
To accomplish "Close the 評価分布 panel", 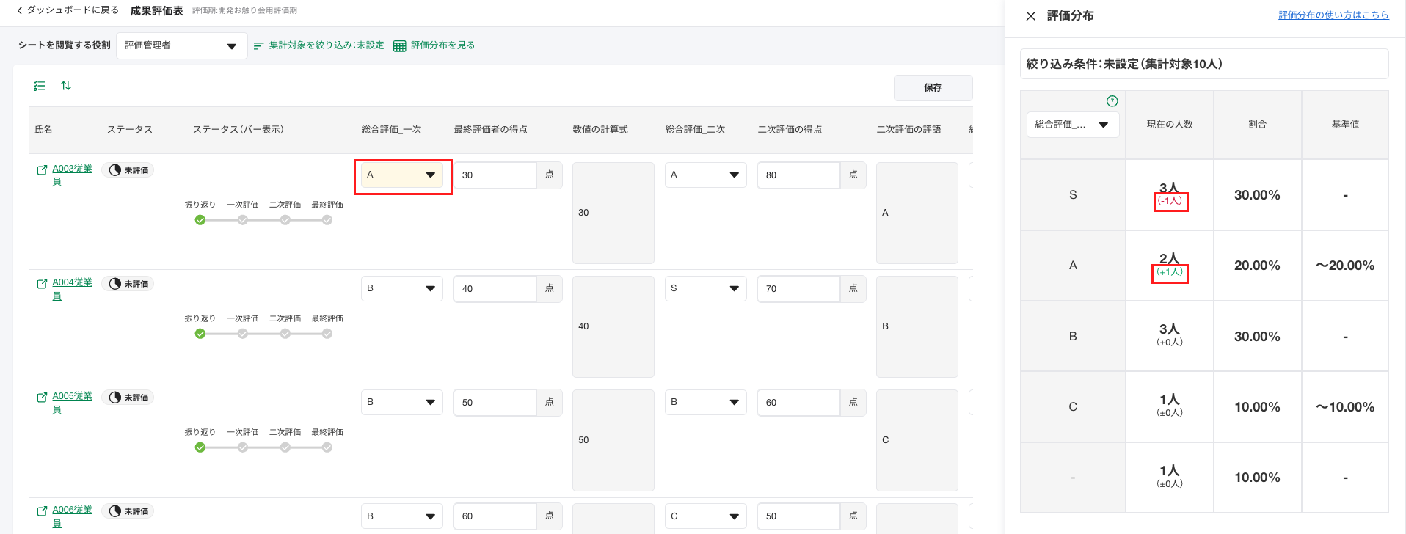I will click(x=1030, y=16).
